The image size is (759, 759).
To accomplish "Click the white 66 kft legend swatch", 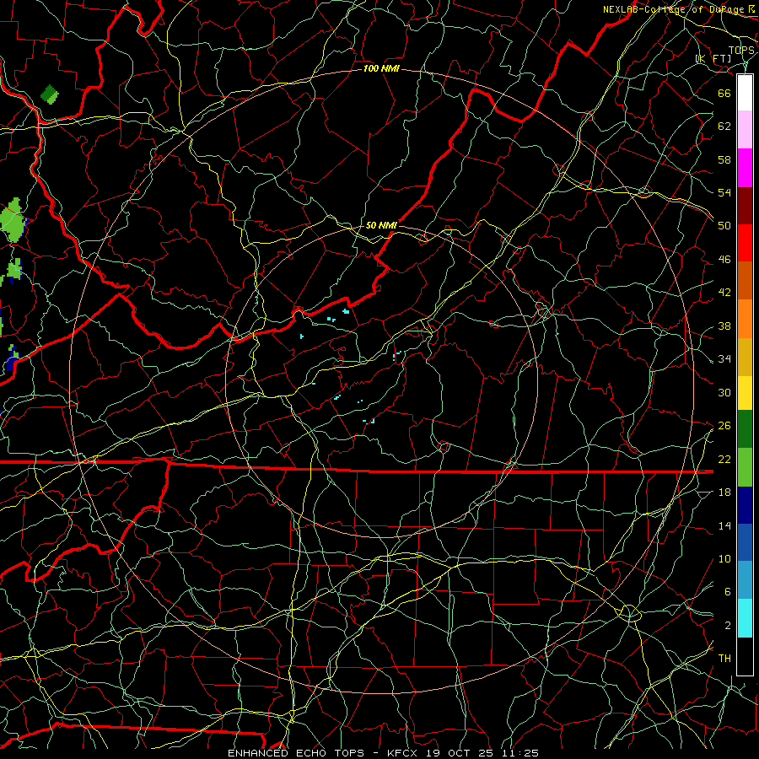I will pyautogui.click(x=745, y=93).
